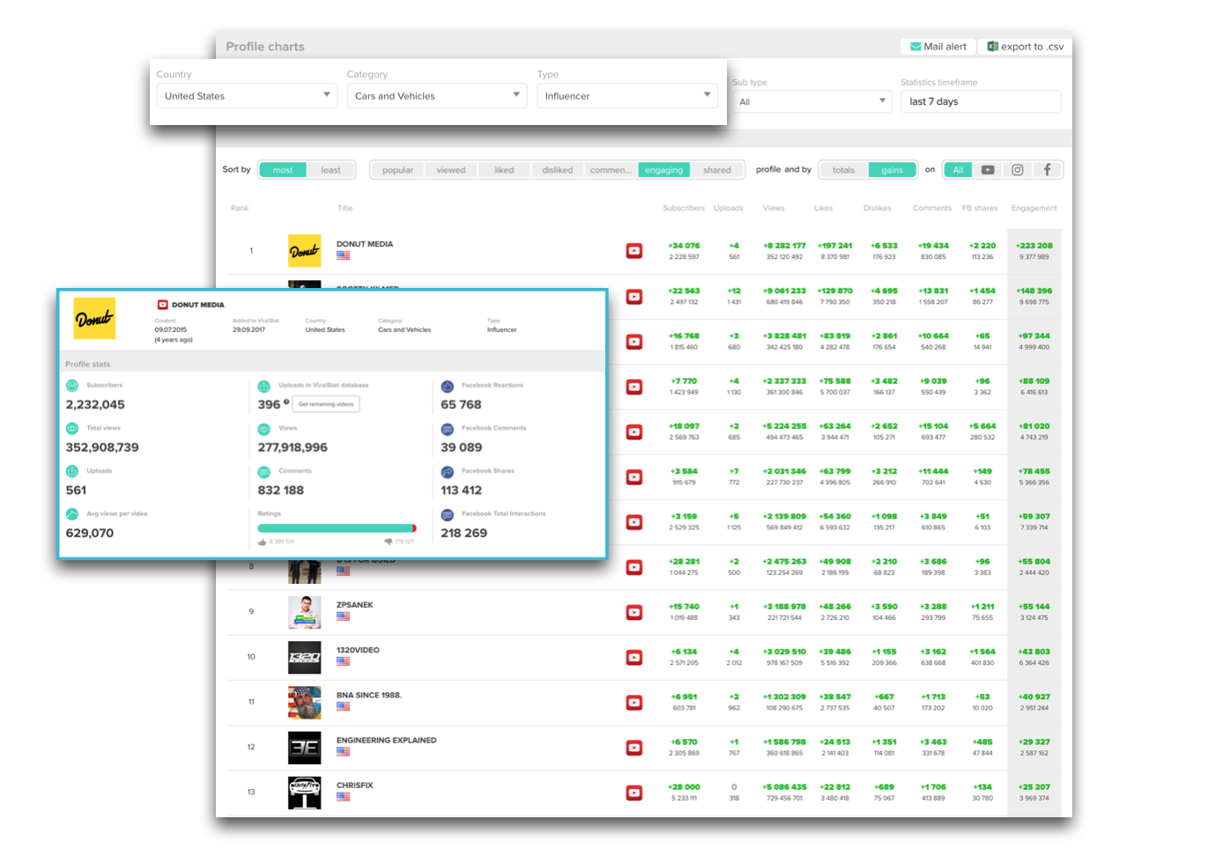Click the Views column header
Image resolution: width=1230 pixels, height=856 pixels.
(x=774, y=209)
